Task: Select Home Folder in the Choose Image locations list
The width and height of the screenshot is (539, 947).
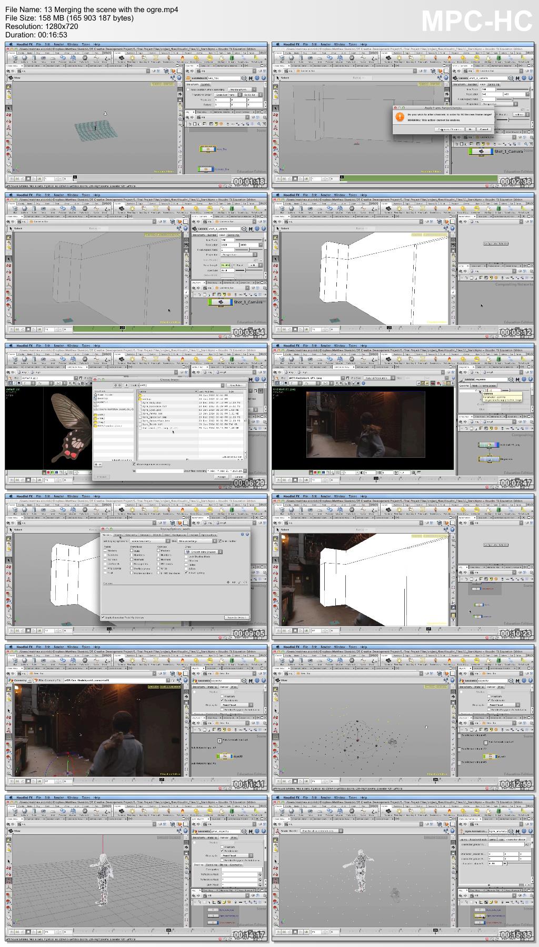Action: (103, 394)
